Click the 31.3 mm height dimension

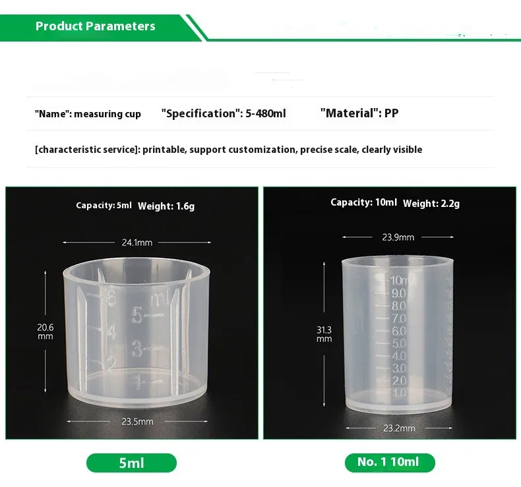click(x=324, y=334)
